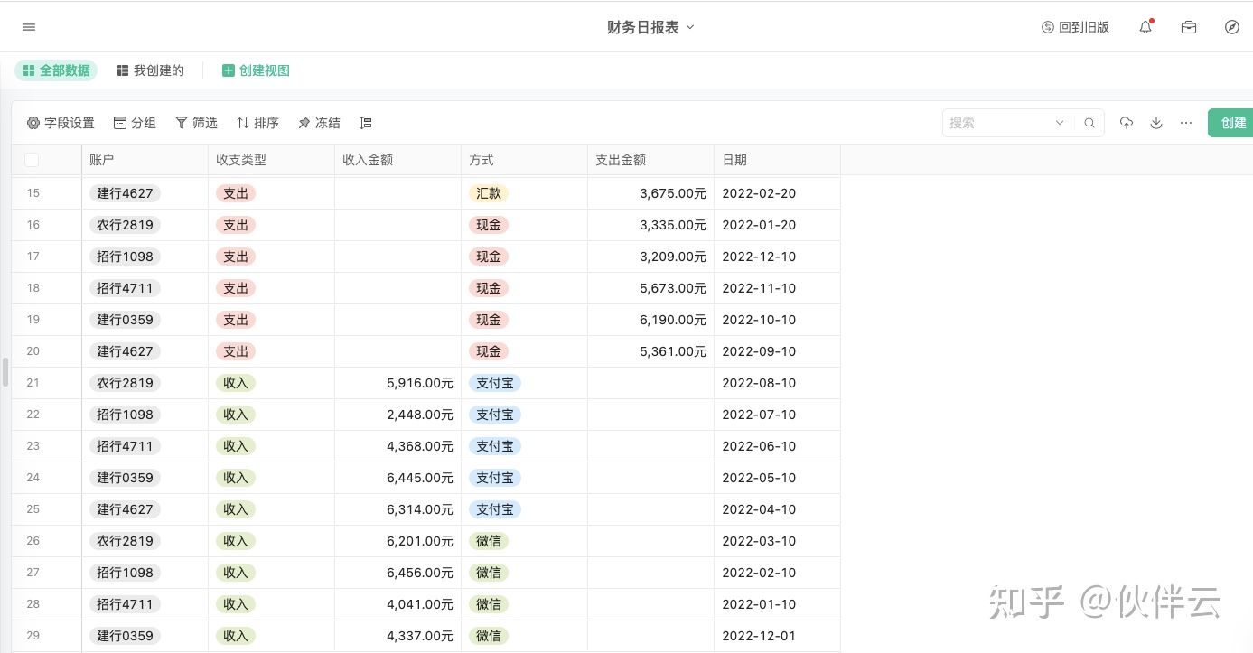Click amount 4,368.00元
1253x653 pixels.
tap(420, 446)
